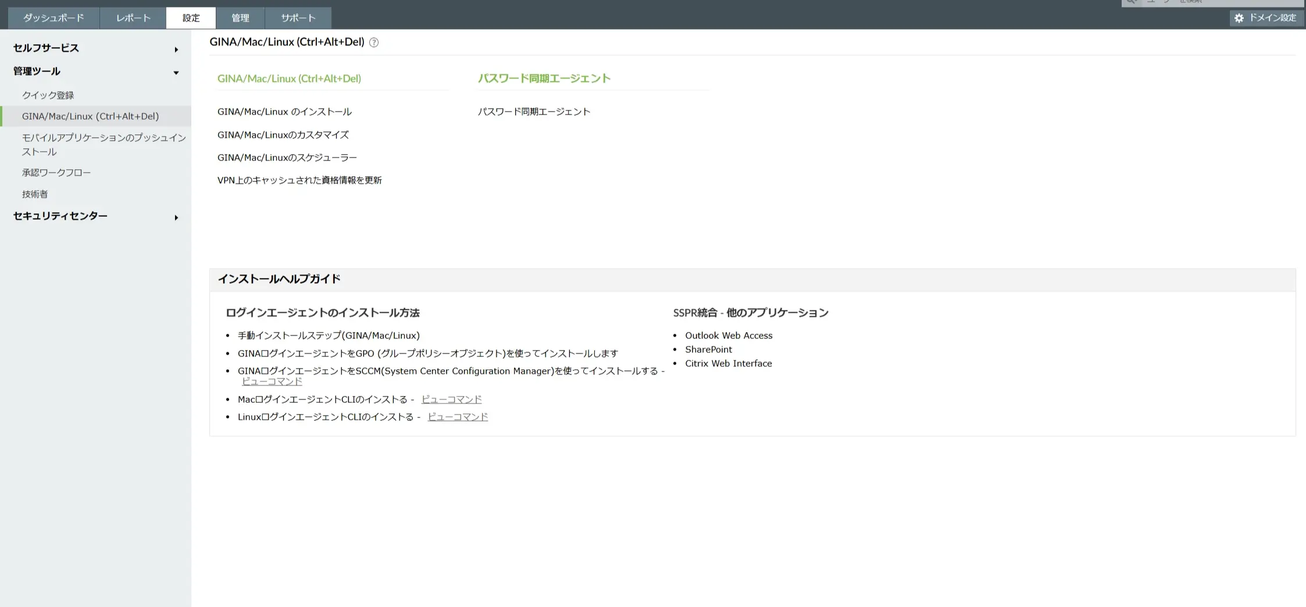Click MacログインエージェントCLIのインストる text
The height and width of the screenshot is (607, 1306).
[323, 399]
